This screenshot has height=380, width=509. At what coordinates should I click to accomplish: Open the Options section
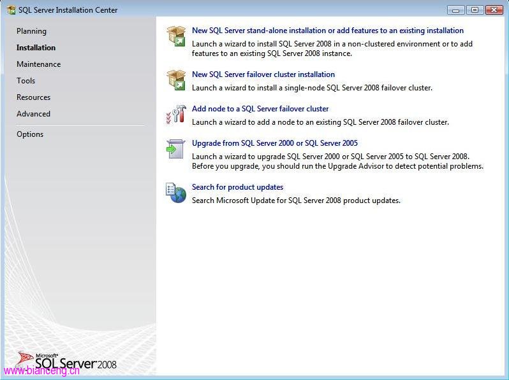(x=30, y=134)
